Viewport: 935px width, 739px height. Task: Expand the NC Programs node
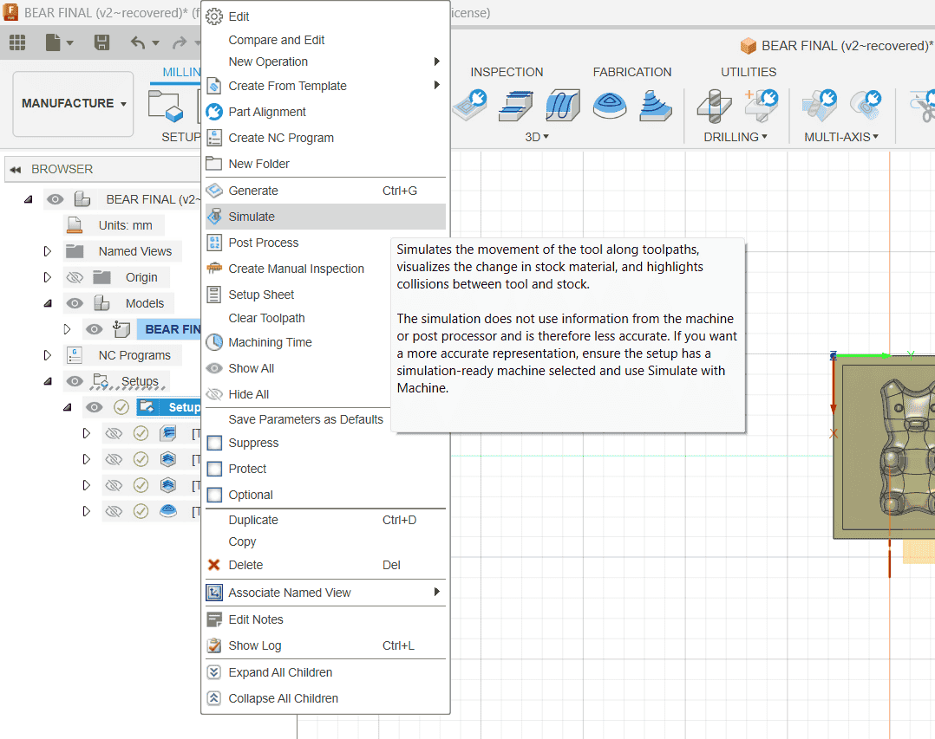(x=47, y=355)
